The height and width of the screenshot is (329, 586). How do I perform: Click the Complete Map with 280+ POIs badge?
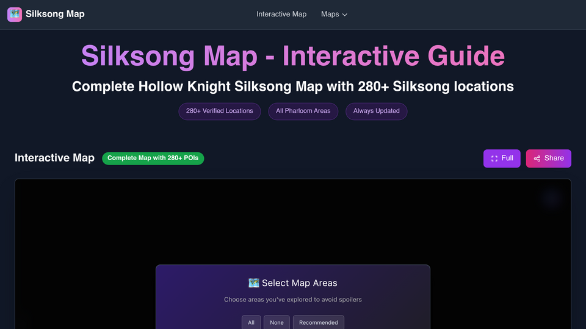click(153, 158)
